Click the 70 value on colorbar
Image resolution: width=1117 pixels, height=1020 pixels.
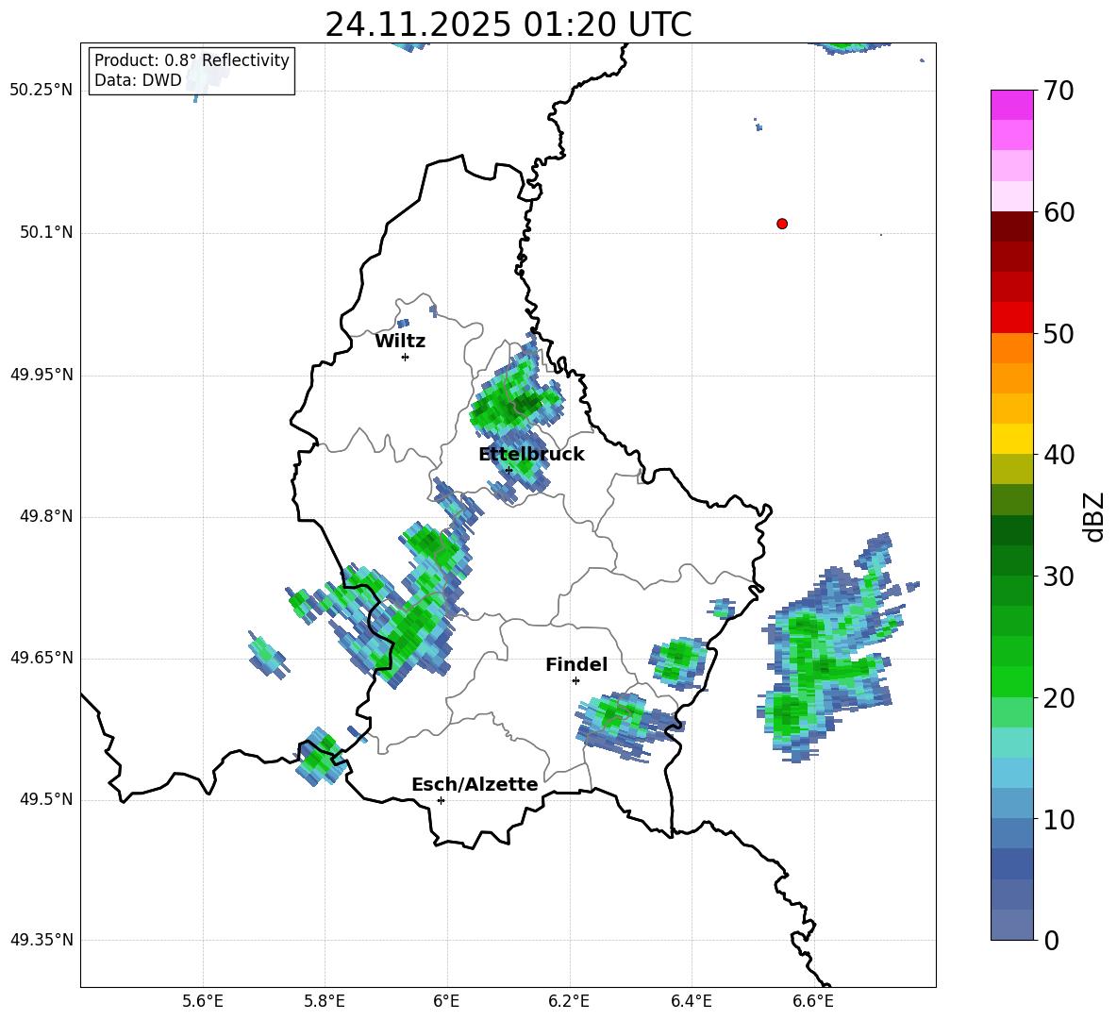tap(1059, 91)
